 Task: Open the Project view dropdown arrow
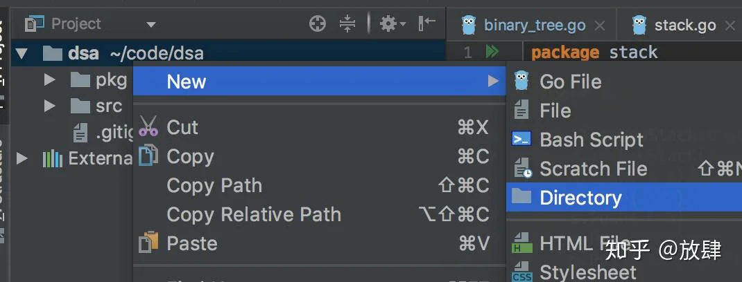(151, 24)
